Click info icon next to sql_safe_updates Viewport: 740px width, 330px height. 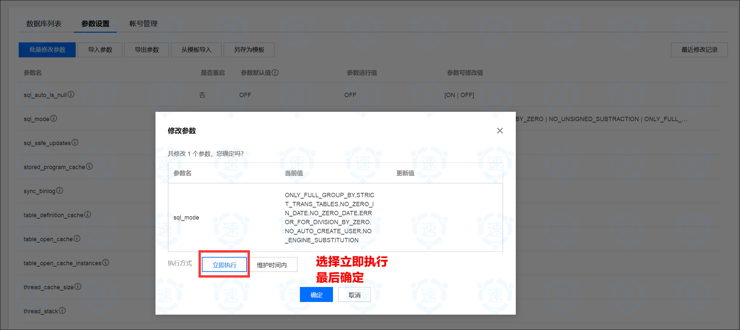(75, 142)
